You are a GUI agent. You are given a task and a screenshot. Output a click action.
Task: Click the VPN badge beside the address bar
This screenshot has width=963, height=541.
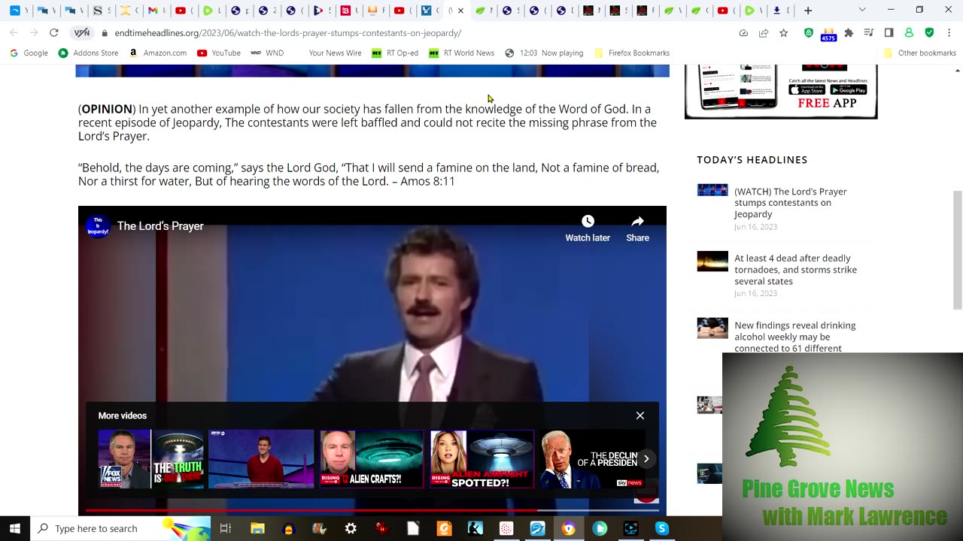[x=82, y=33]
